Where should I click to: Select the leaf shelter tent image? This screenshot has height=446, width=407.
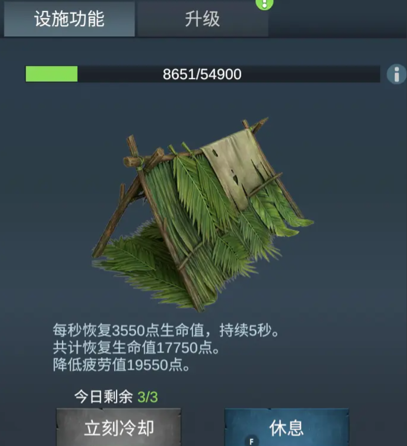pyautogui.click(x=203, y=215)
